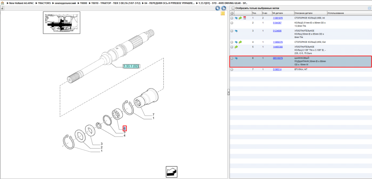Image resolution: width=372 pixels, height=179 pixels.
Task: Select callout 4 on the diagram
Action: (x=125, y=136)
